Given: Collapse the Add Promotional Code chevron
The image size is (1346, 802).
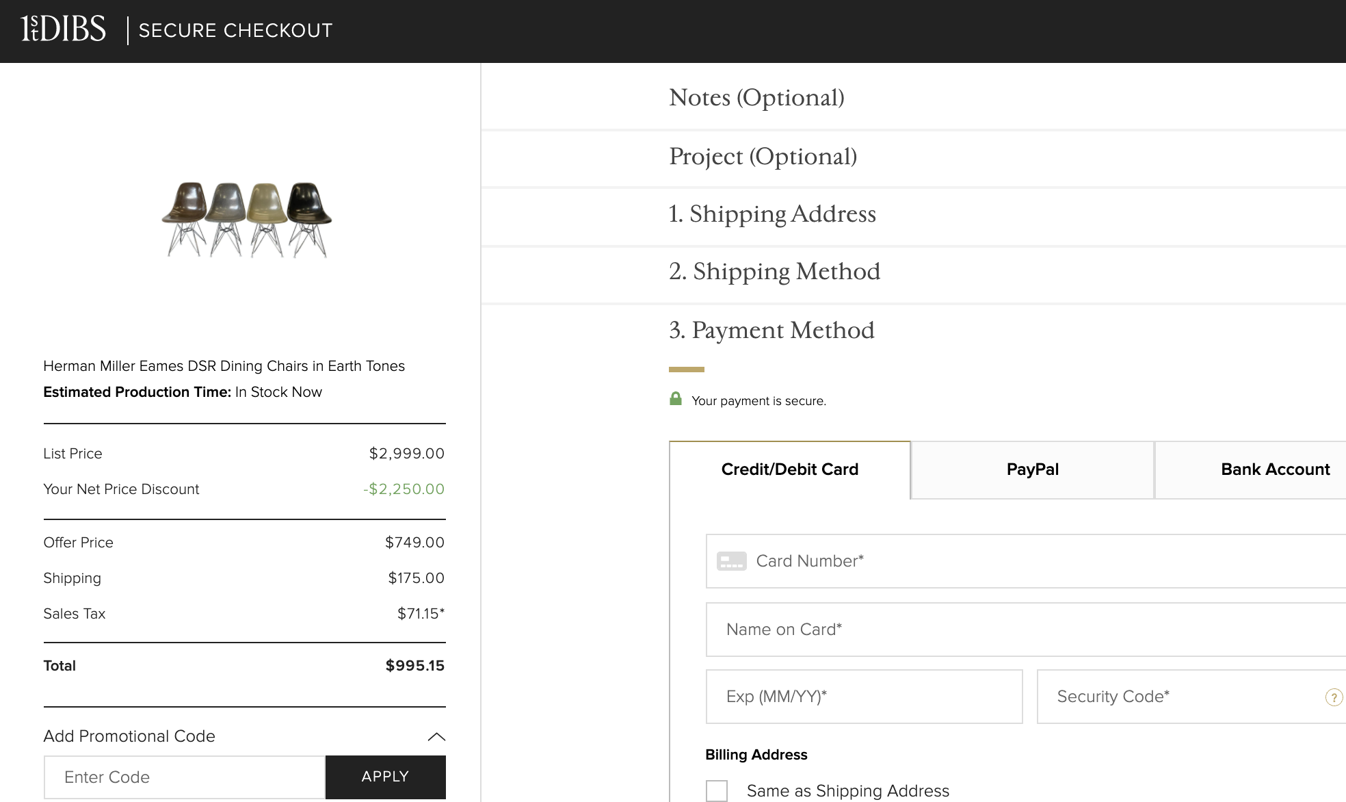Looking at the screenshot, I should pyautogui.click(x=436, y=737).
